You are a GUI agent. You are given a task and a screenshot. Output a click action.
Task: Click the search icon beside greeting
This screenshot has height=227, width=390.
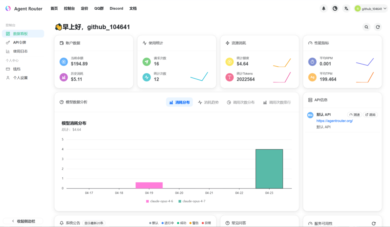pyautogui.click(x=366, y=27)
